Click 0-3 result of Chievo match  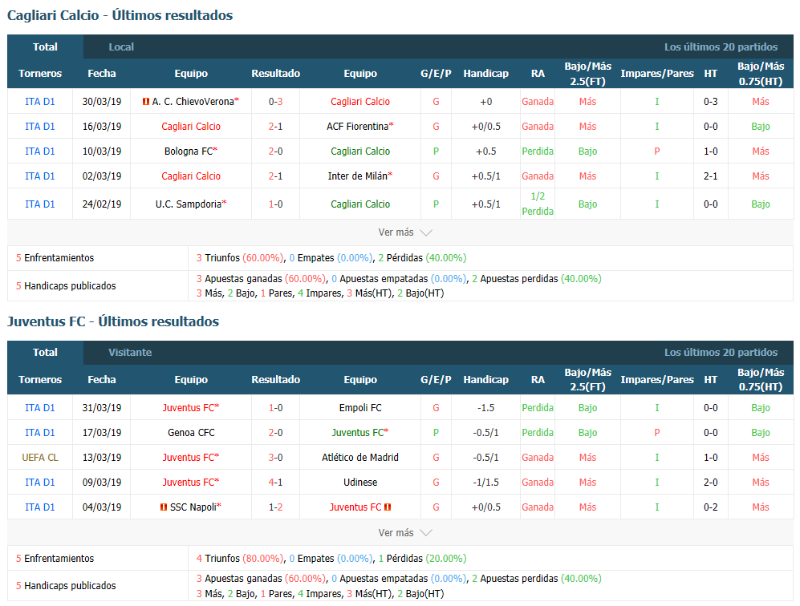tap(275, 102)
